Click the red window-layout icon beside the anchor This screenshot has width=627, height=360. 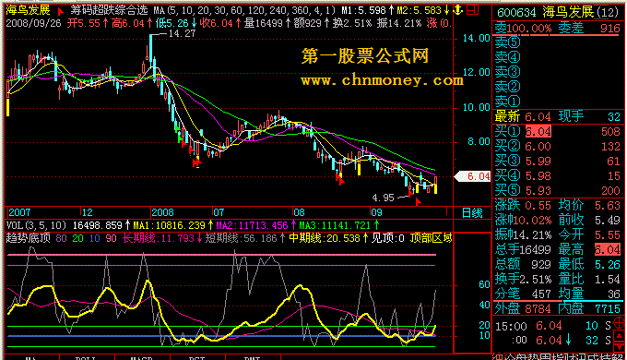[472, 9]
